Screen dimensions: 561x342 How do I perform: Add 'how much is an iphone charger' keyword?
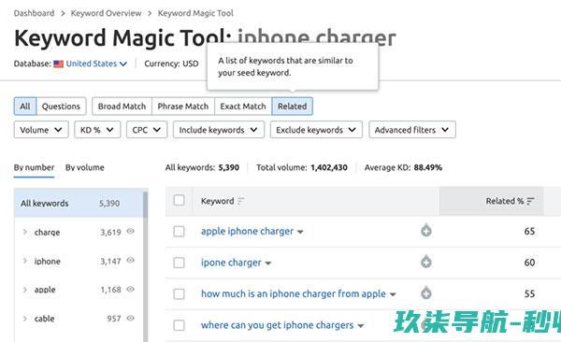(x=425, y=293)
